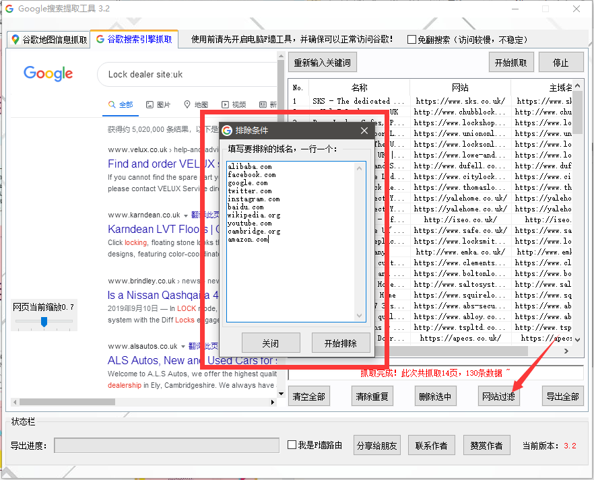The width and height of the screenshot is (594, 480).
Task: Click 'http://www.emka.co.uk/' in the 网站 column
Action: pos(460,252)
